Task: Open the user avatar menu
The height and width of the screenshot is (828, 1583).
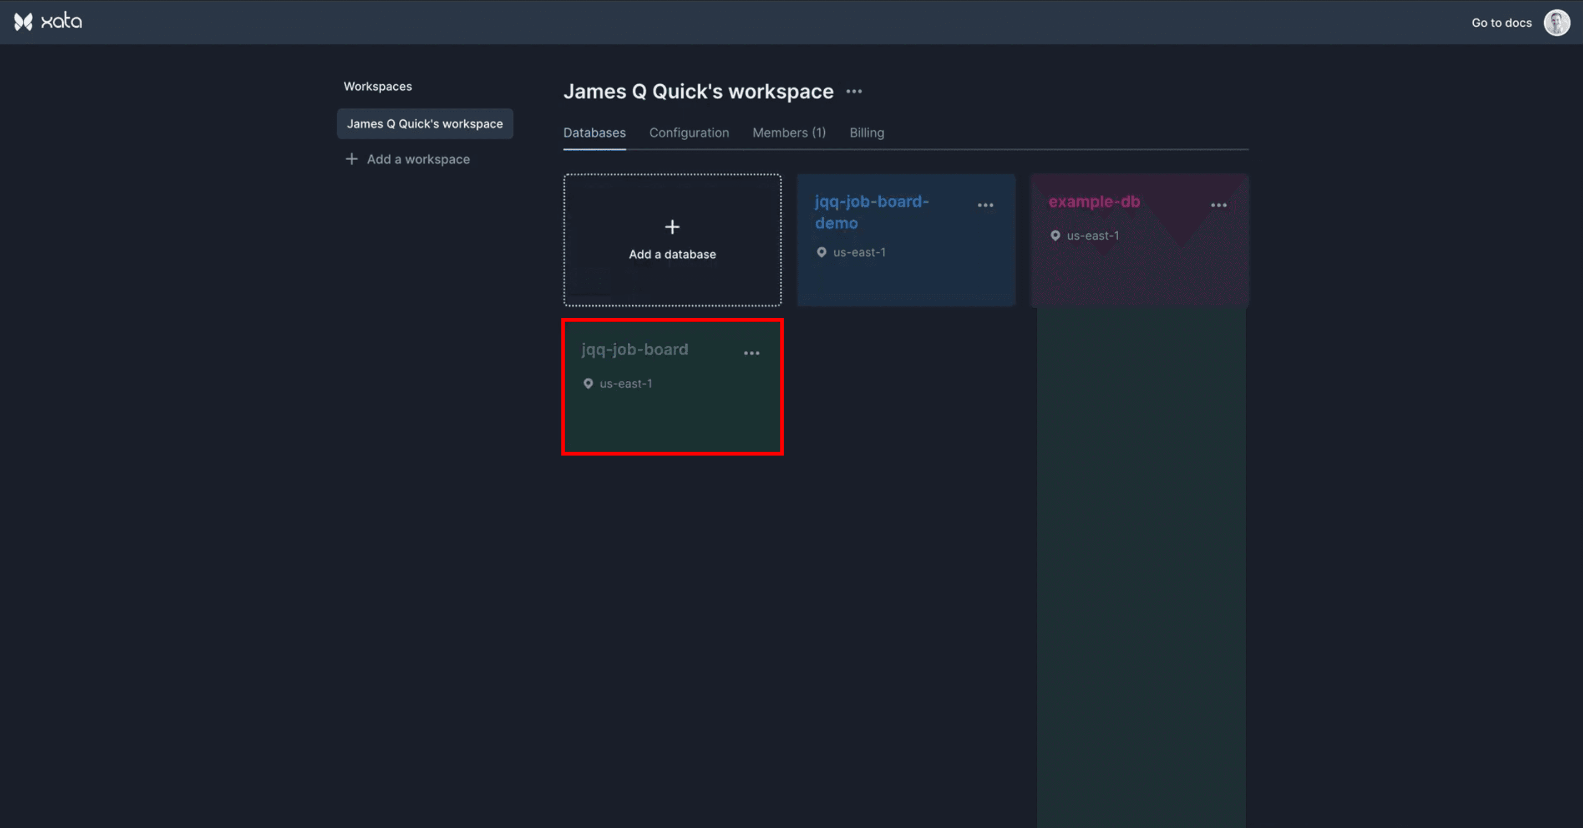Action: [x=1556, y=23]
